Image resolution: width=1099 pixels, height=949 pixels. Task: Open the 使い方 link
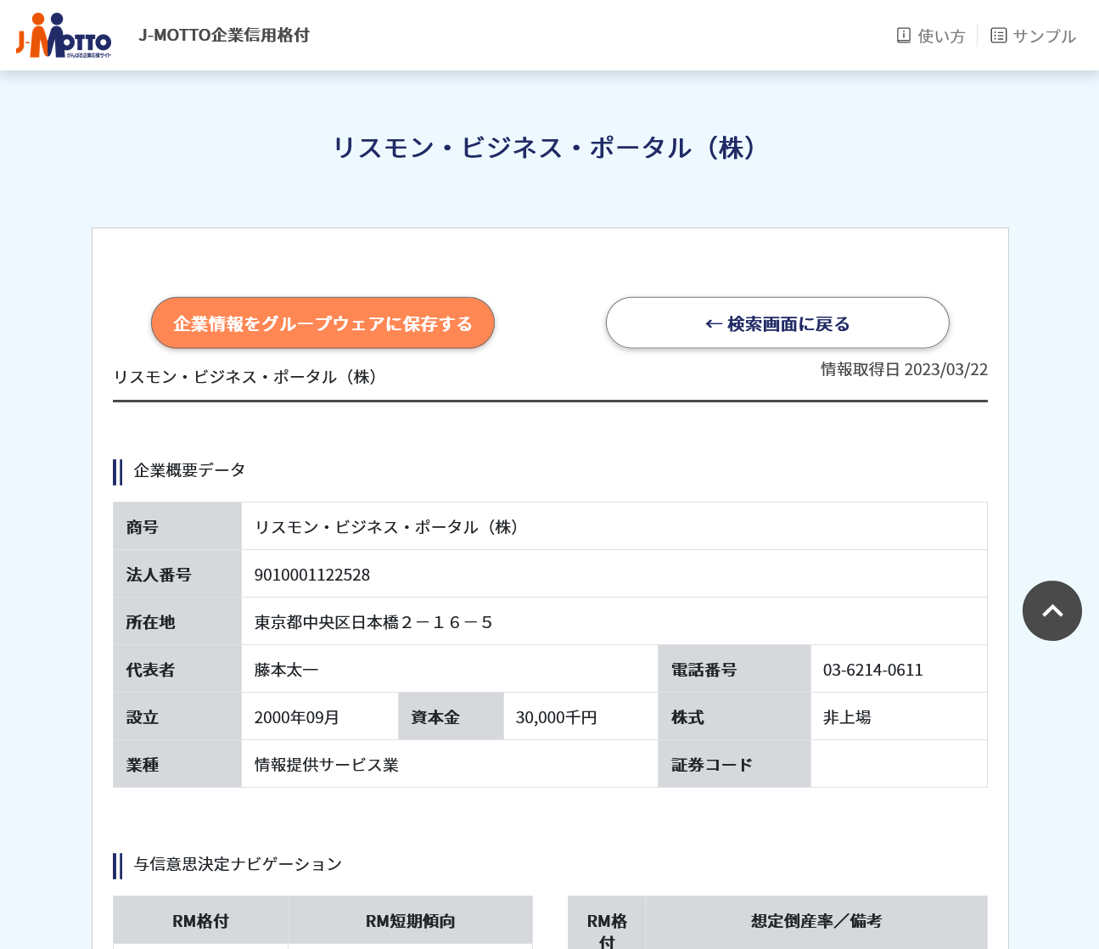click(x=931, y=36)
